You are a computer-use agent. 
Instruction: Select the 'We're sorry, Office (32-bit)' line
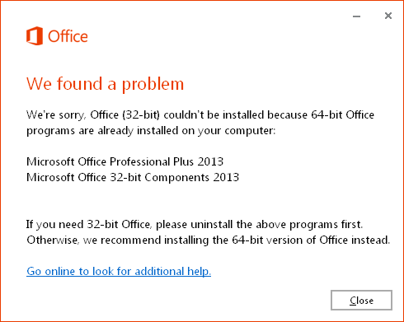200,114
